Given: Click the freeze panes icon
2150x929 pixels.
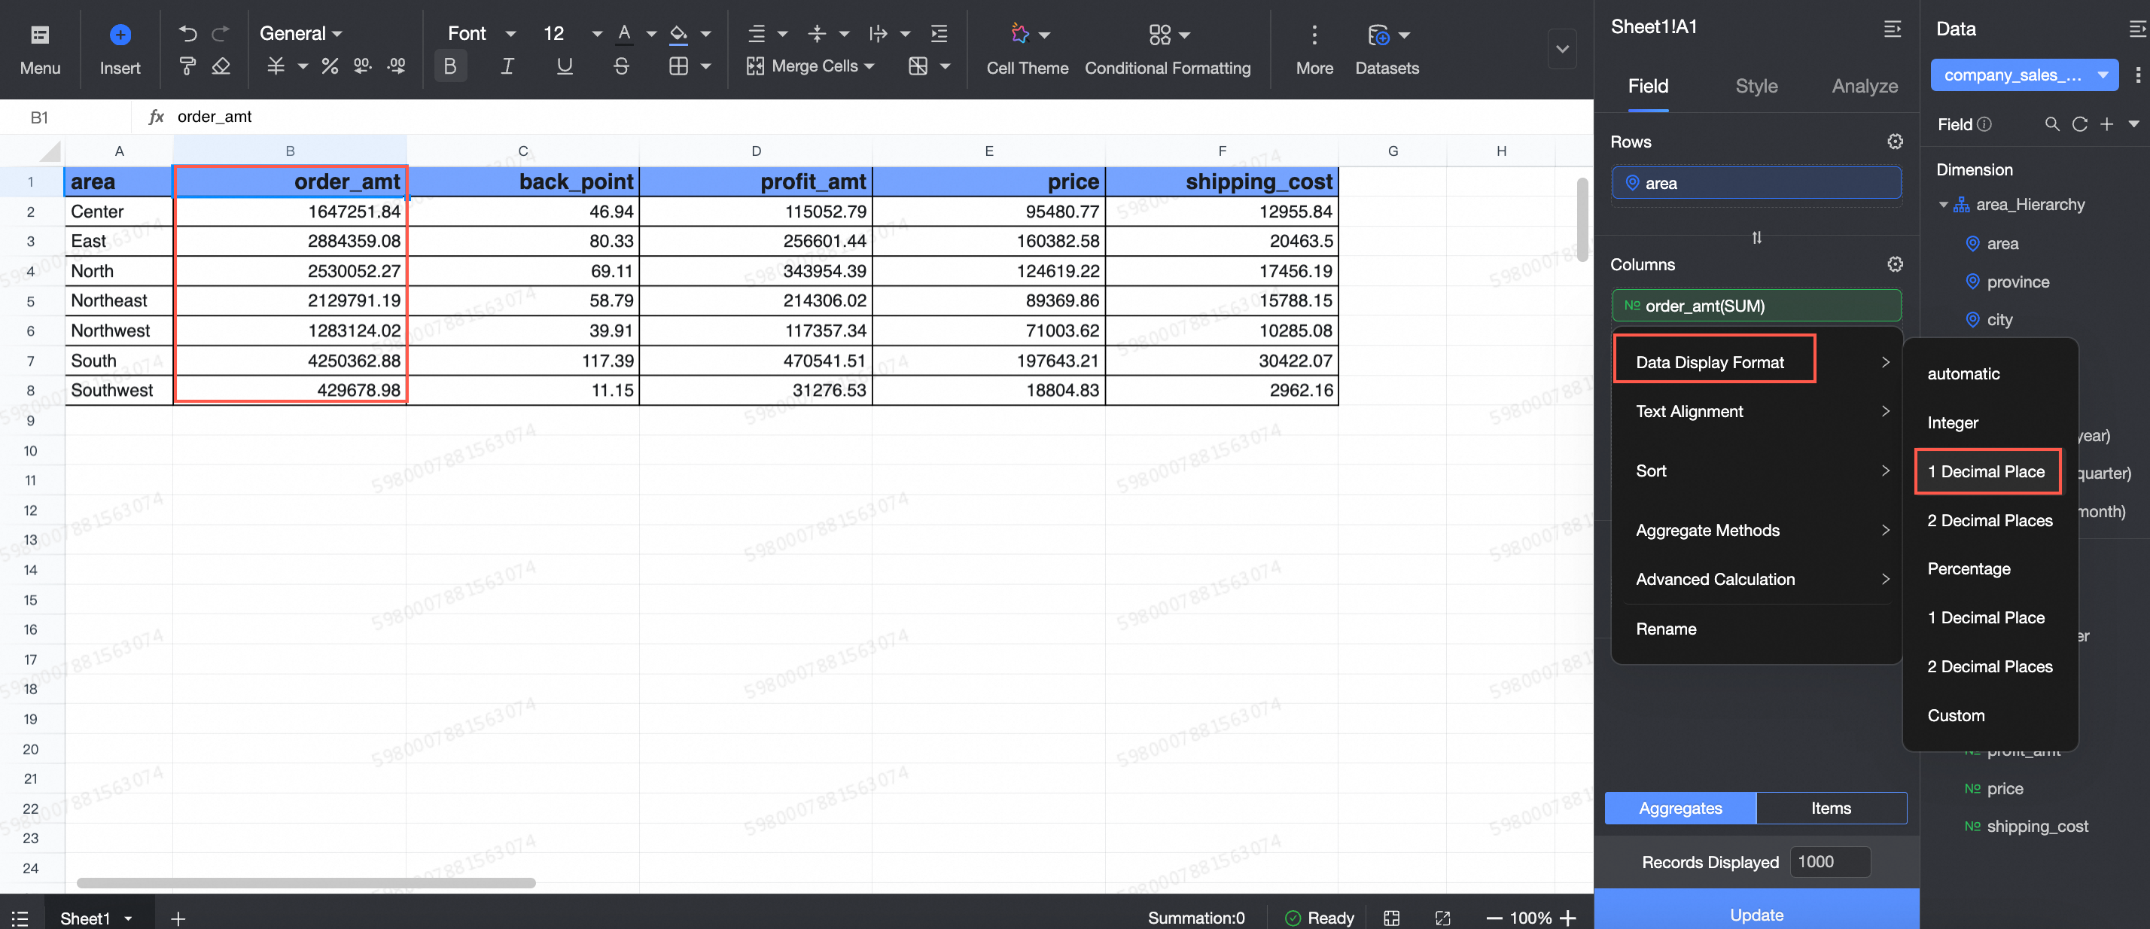Looking at the screenshot, I should (x=918, y=66).
